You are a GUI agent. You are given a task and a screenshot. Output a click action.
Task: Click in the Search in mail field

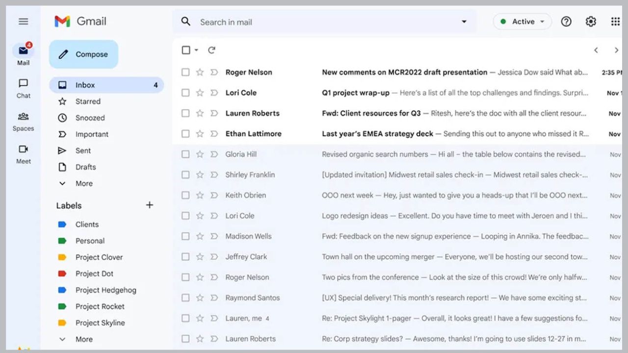click(x=324, y=22)
